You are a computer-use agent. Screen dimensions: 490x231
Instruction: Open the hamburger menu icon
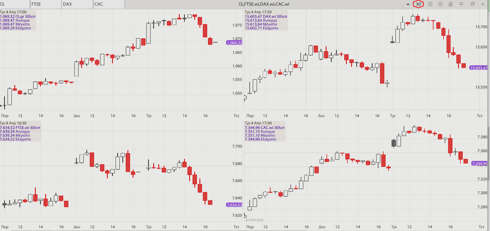[x=461, y=4]
